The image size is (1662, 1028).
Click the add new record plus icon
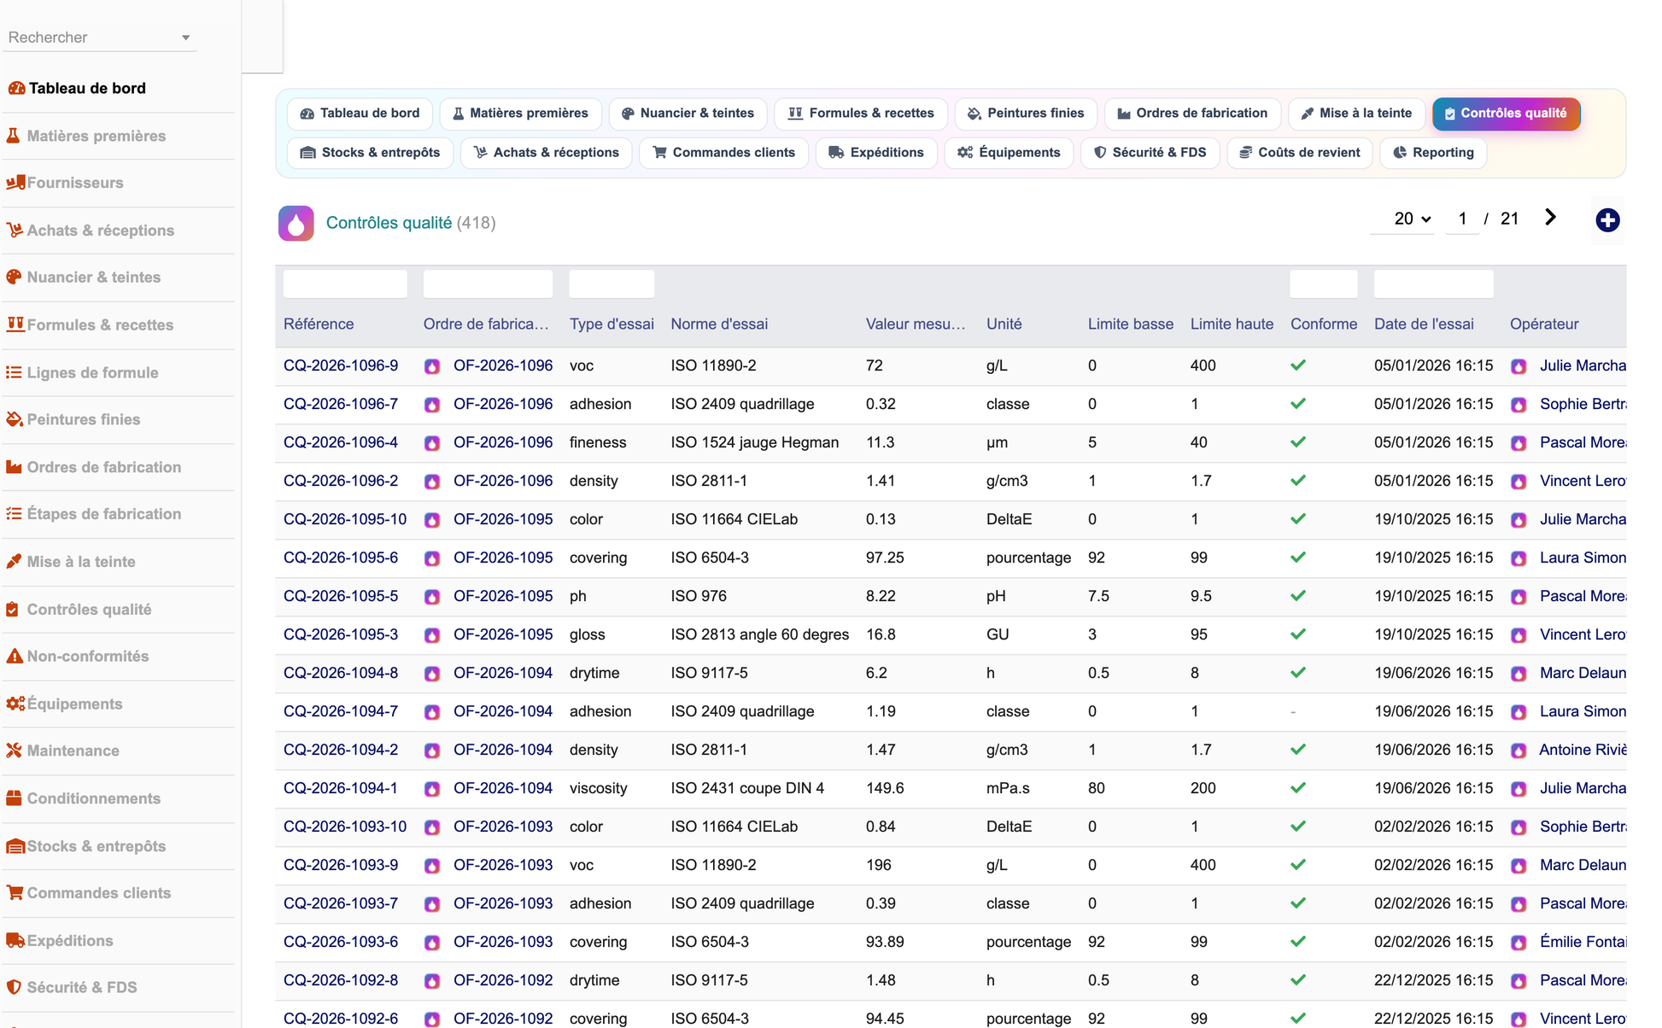tap(1607, 220)
